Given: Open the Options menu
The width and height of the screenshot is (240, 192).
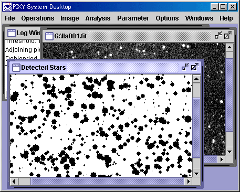Looking at the screenshot, I should point(167,18).
